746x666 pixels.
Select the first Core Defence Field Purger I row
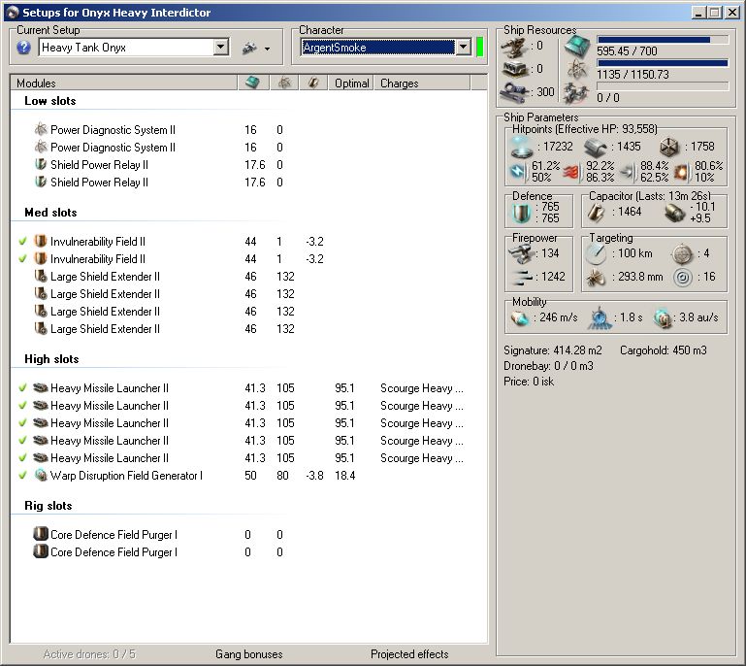(x=248, y=535)
